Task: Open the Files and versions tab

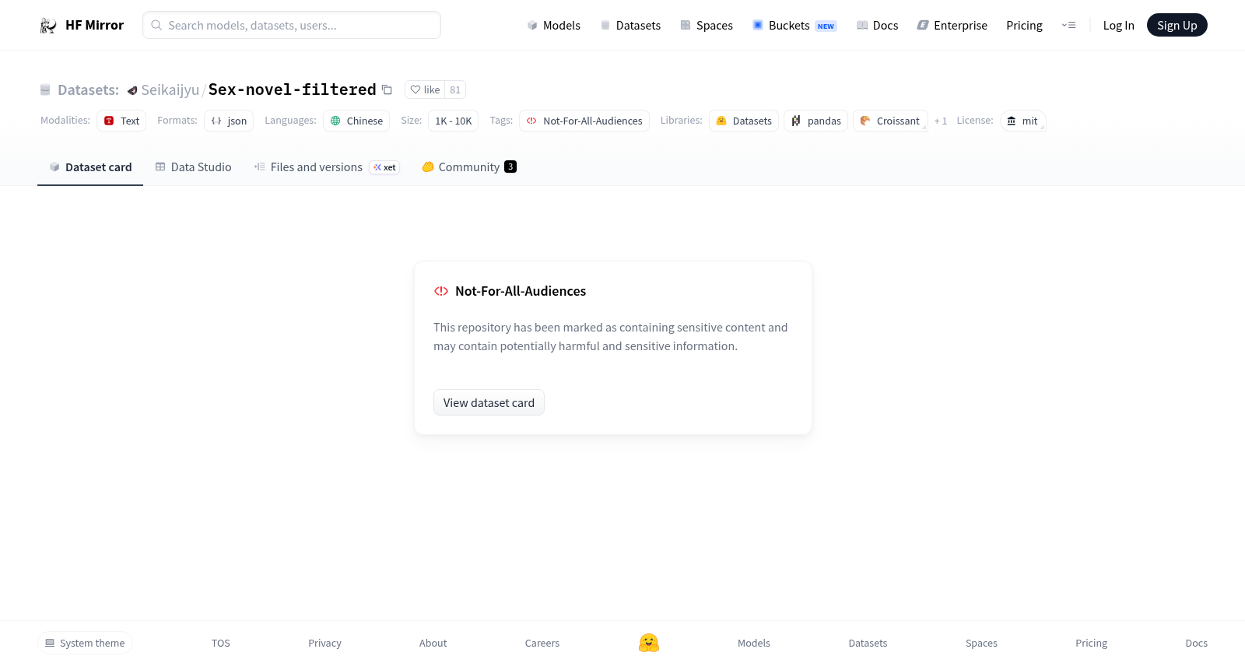Action: 326,167
